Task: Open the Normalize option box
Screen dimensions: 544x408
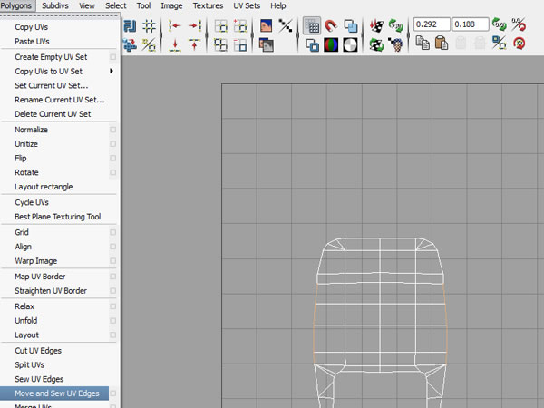Action: (x=112, y=130)
